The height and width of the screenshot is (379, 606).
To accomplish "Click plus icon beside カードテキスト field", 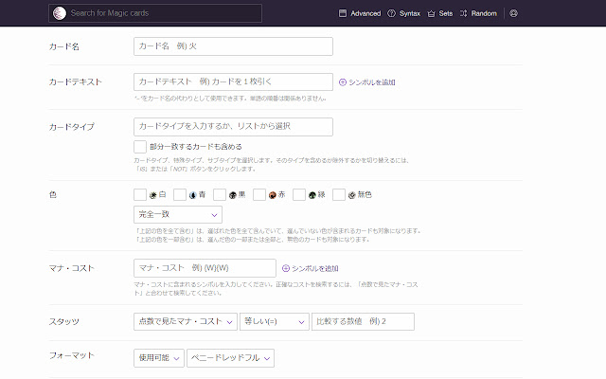I will 343,82.
